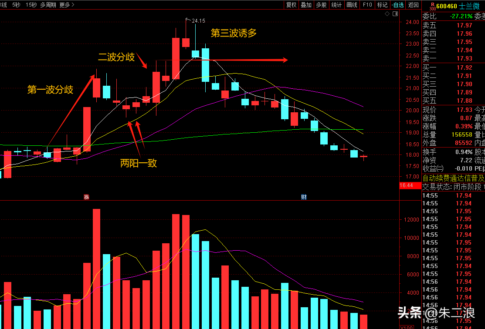Click the blue 财 financial event marker

(x=304, y=197)
